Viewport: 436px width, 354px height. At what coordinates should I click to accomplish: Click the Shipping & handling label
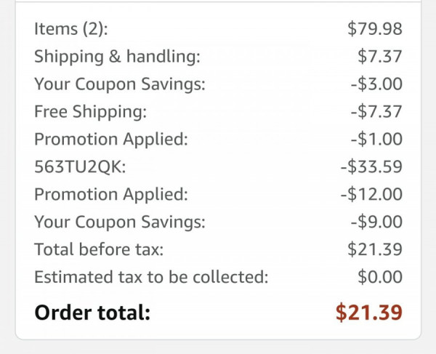pos(117,57)
